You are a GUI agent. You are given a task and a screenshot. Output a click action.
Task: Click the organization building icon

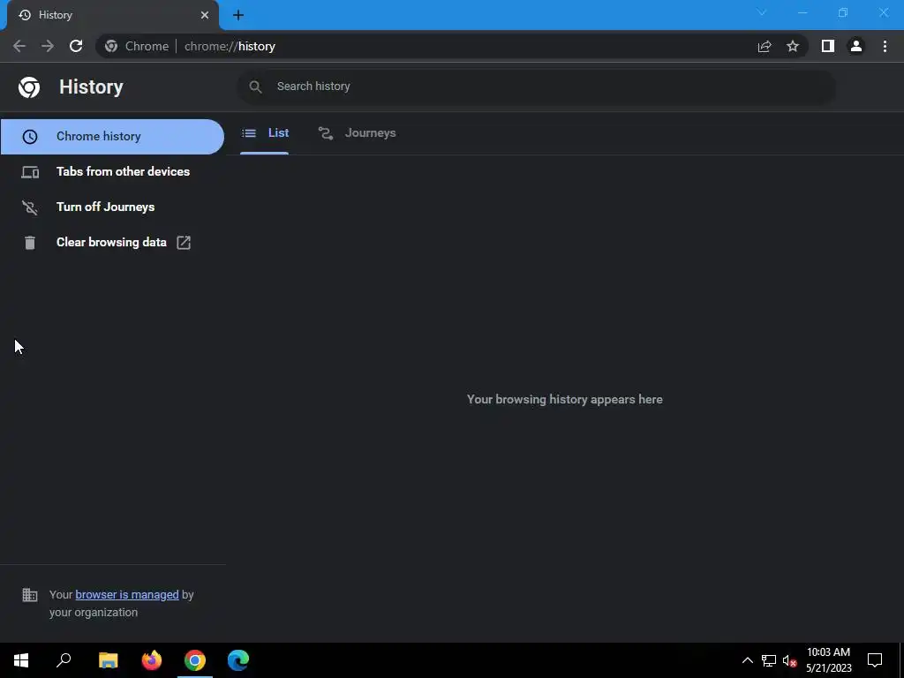click(30, 594)
